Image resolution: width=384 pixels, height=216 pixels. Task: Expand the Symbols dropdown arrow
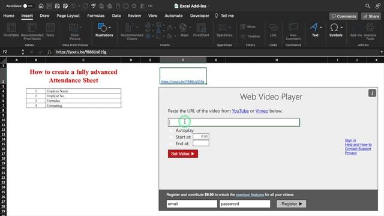click(341, 28)
